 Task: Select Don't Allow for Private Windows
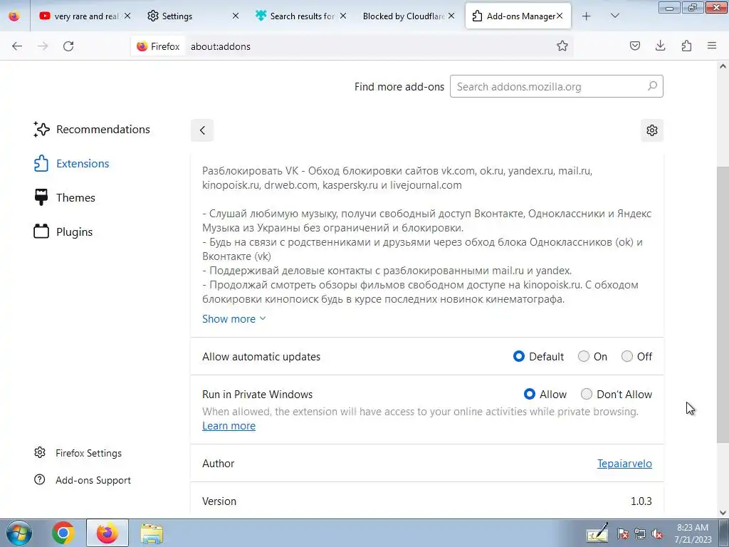(587, 394)
